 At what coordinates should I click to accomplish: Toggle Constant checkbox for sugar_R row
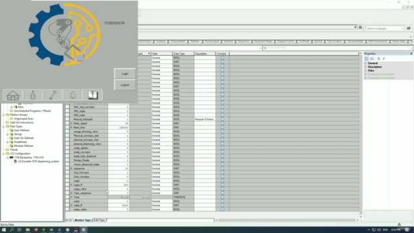click(x=223, y=184)
